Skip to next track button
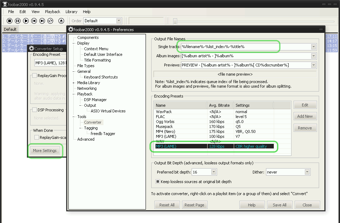The width and height of the screenshot is (340, 223). (42, 21)
